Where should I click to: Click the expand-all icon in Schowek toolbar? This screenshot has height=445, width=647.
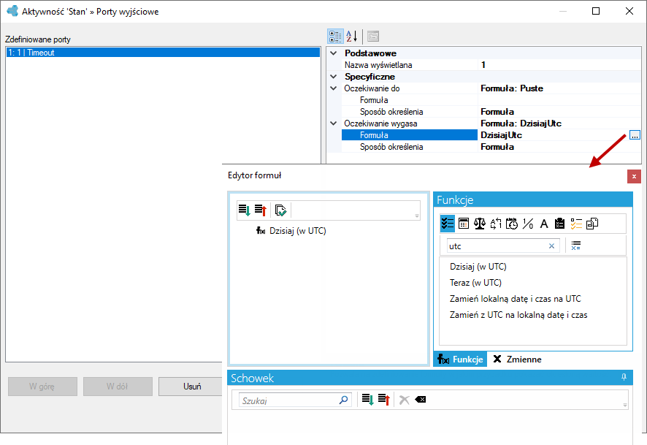click(x=367, y=400)
